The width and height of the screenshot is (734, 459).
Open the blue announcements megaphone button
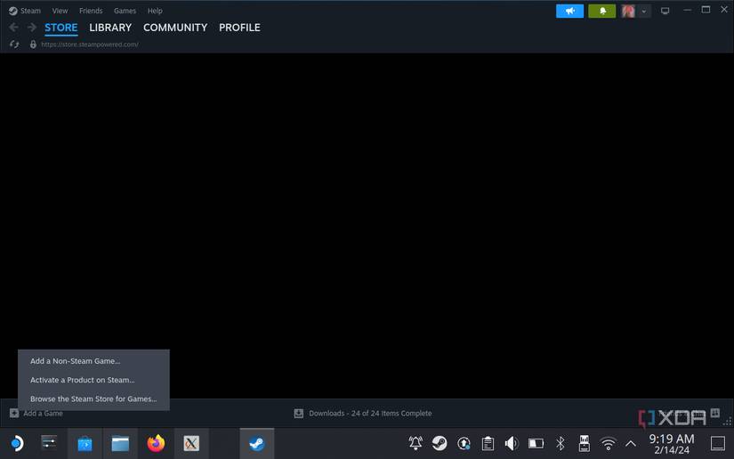tap(569, 11)
